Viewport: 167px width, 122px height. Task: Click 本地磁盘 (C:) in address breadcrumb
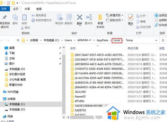pyautogui.click(x=51, y=40)
